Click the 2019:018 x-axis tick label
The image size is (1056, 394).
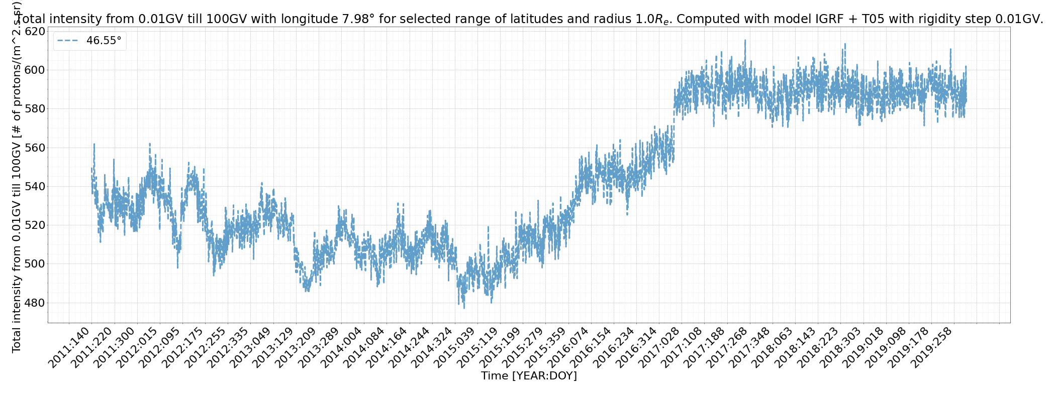(x=862, y=347)
